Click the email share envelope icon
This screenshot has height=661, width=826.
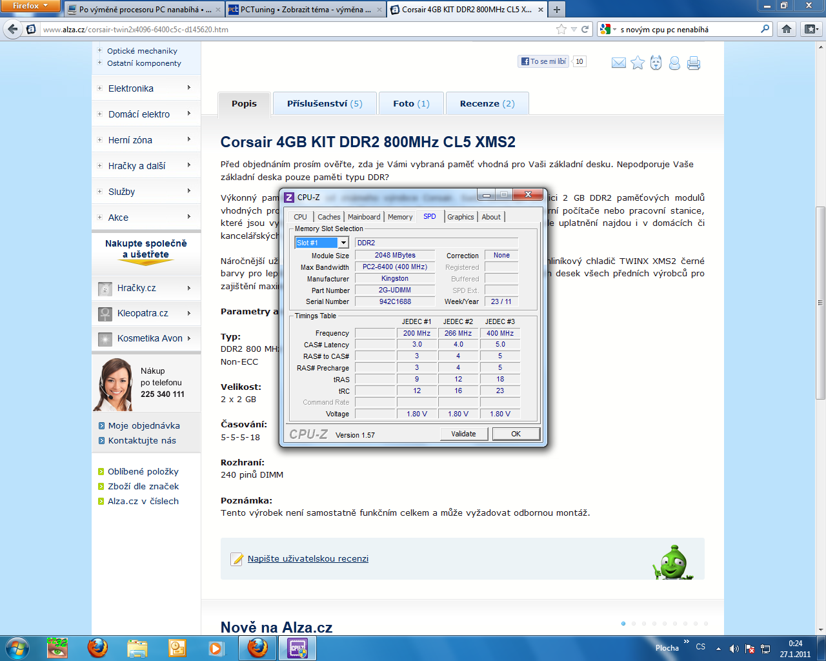(619, 63)
